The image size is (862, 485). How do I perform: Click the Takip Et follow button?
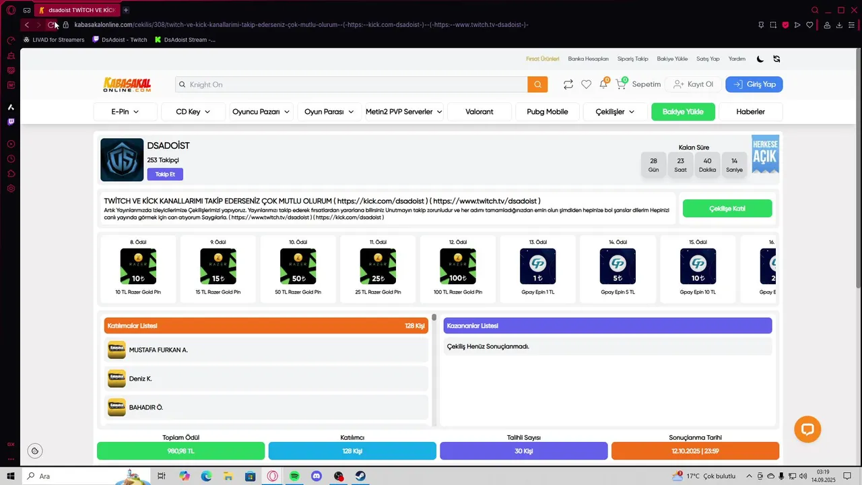coord(165,174)
